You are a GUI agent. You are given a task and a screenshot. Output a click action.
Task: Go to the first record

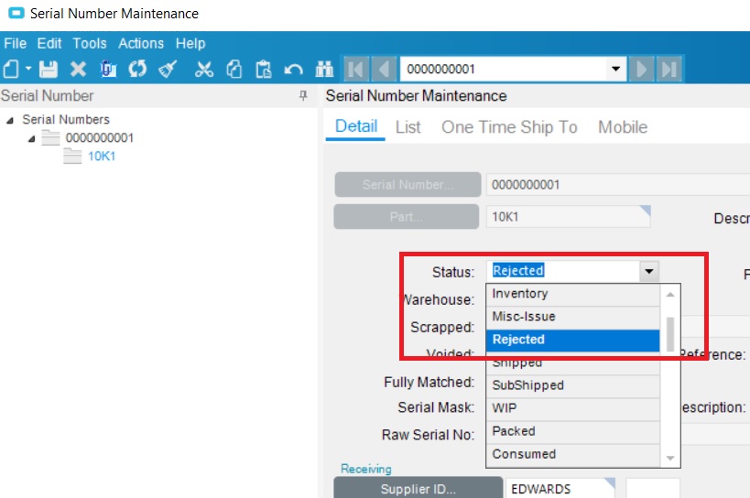click(x=356, y=70)
